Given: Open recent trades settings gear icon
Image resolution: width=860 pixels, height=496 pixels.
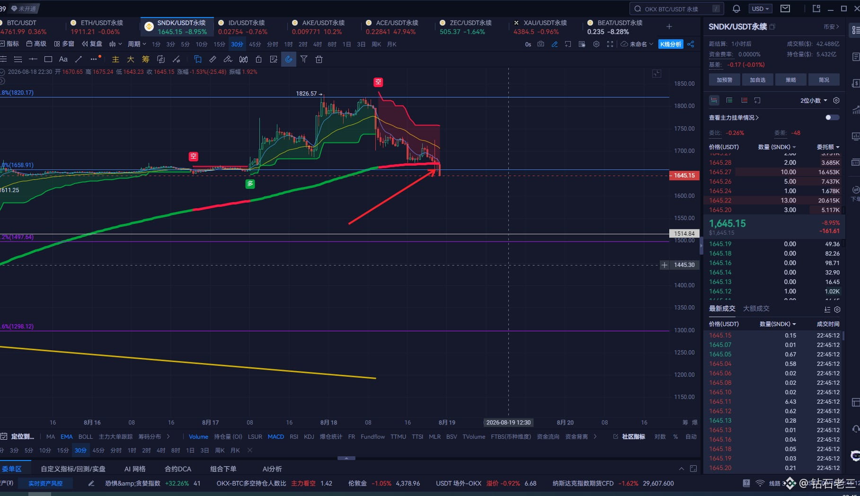Looking at the screenshot, I should [837, 309].
